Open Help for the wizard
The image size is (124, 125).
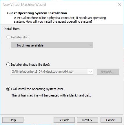(13, 120)
